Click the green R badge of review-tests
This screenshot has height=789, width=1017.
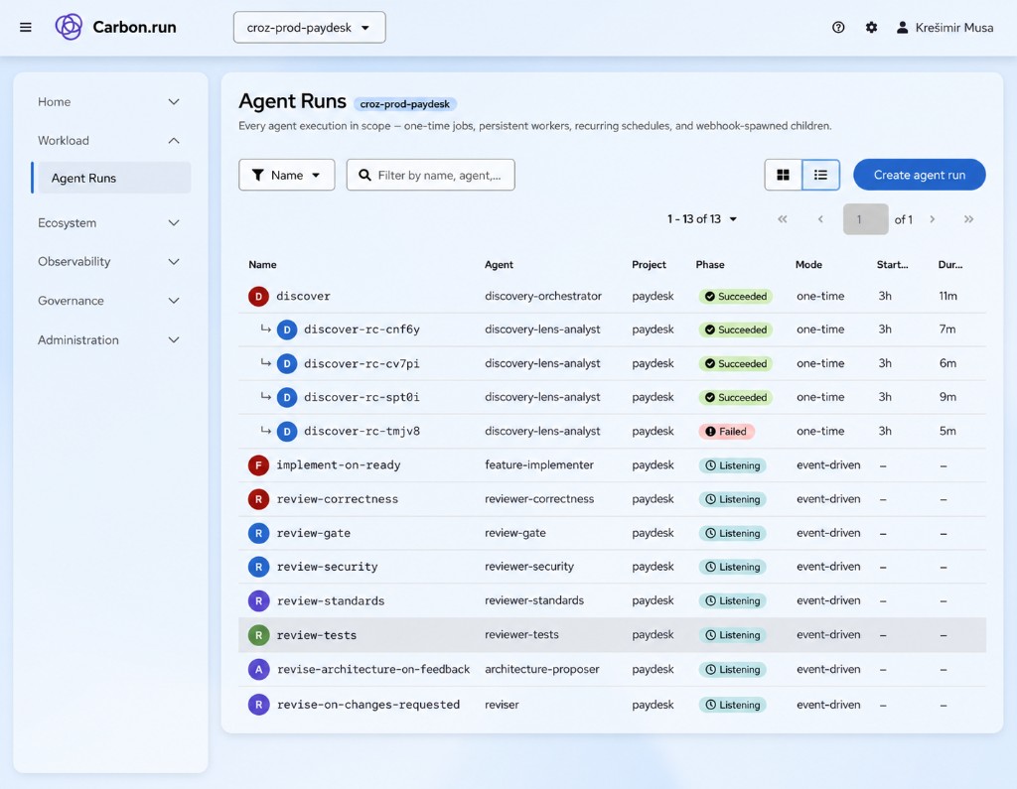coord(259,635)
